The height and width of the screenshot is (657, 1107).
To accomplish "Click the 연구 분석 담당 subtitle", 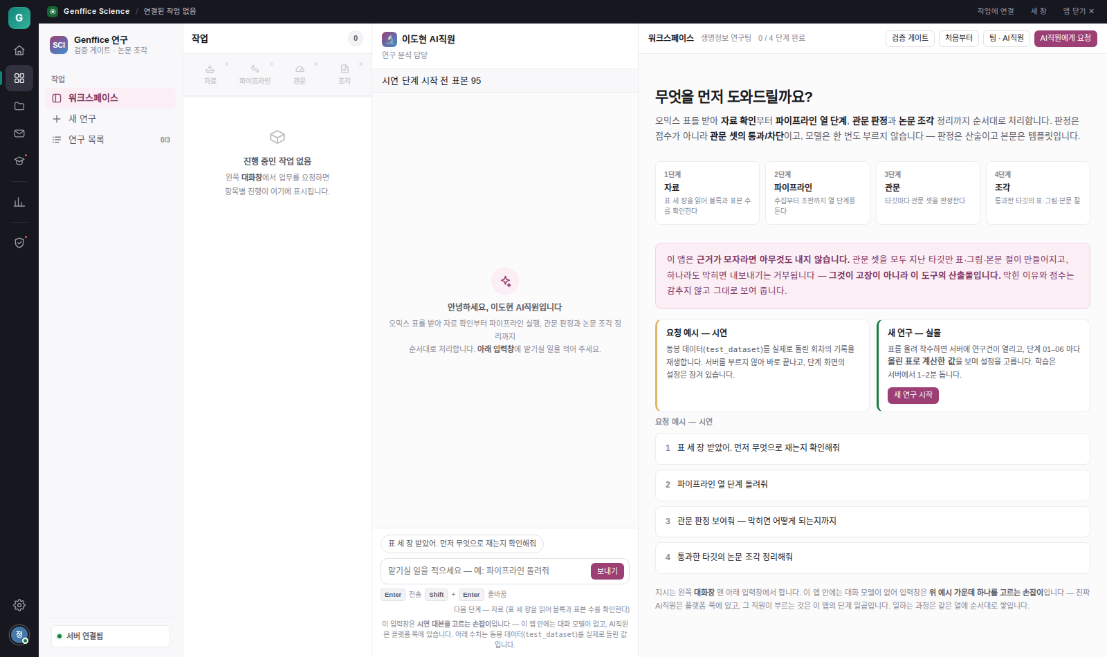I will pyautogui.click(x=405, y=55).
